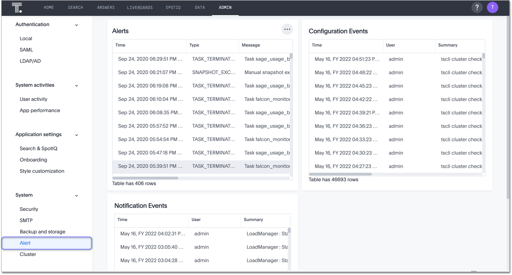This screenshot has height=275, width=512.
Task: Open SAML authentication settings
Action: point(26,50)
